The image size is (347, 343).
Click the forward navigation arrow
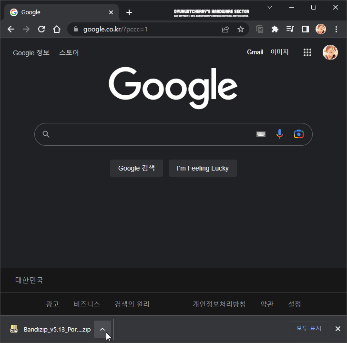point(26,29)
